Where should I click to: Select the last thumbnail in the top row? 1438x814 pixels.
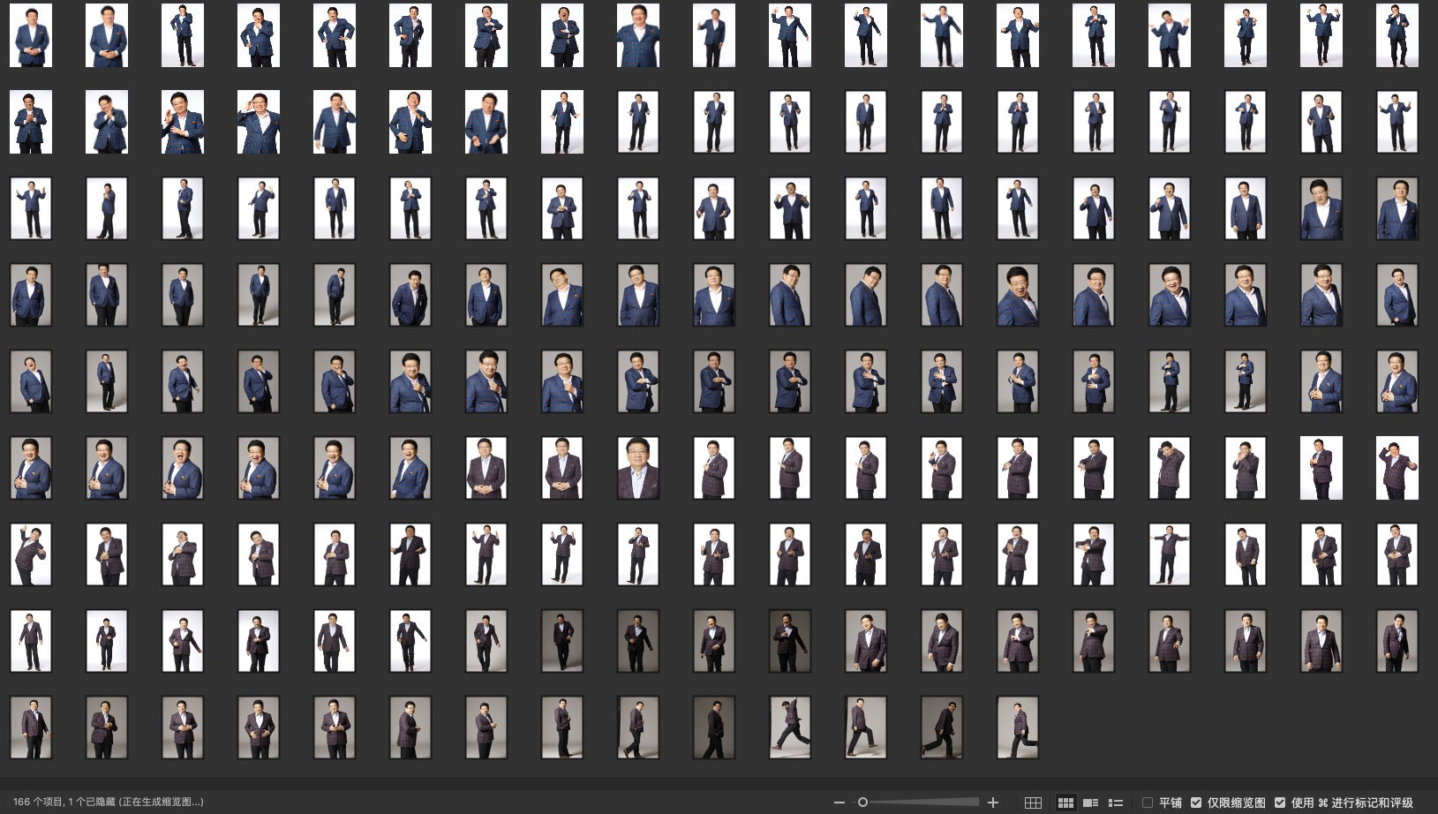(x=1397, y=35)
